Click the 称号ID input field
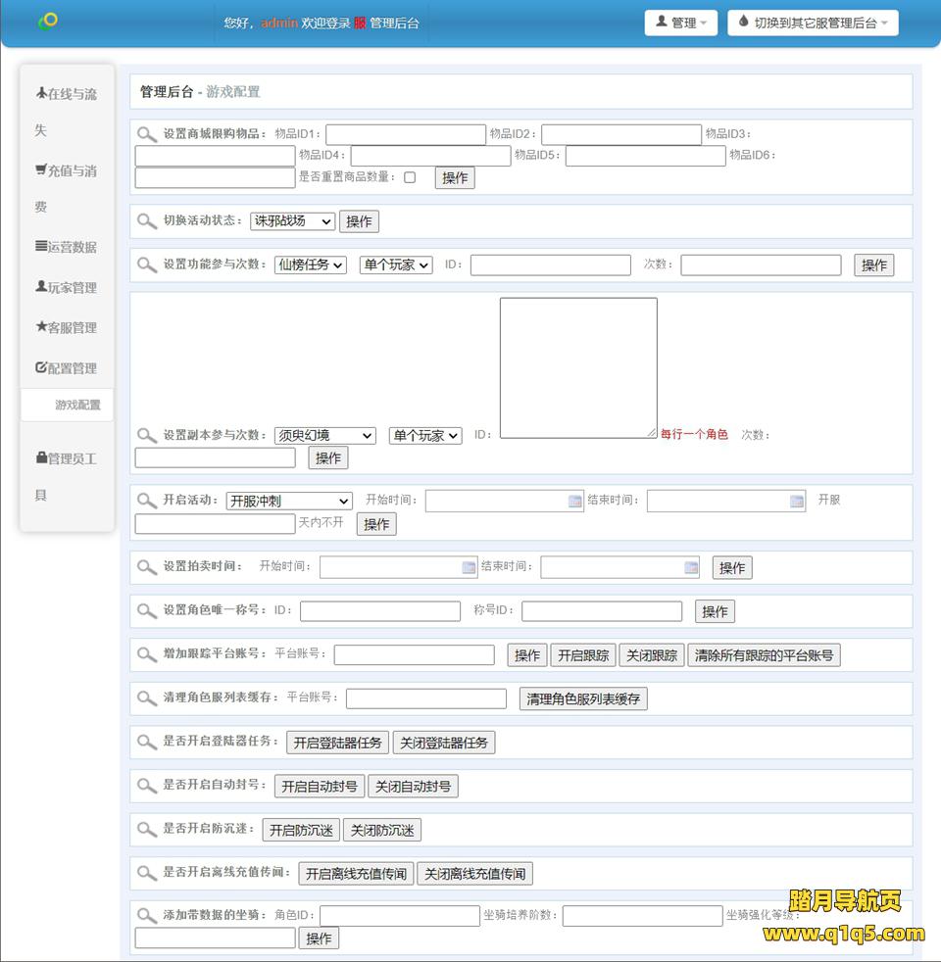Screen dimensions: 941x962 tap(601, 611)
